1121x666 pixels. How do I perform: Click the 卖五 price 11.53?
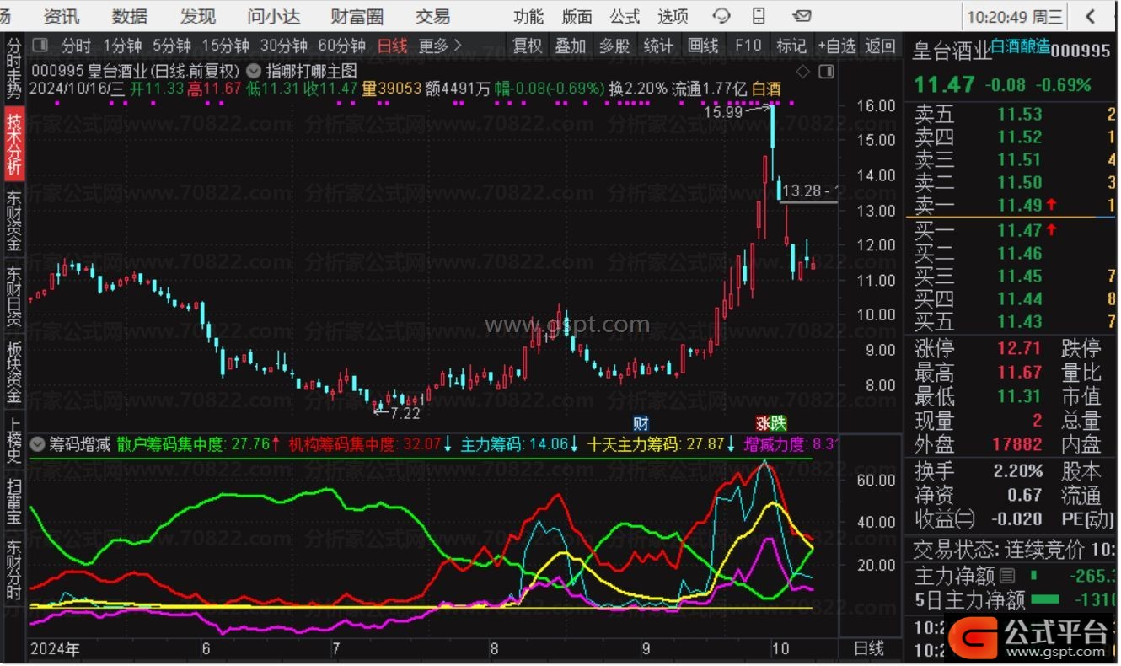(1019, 114)
